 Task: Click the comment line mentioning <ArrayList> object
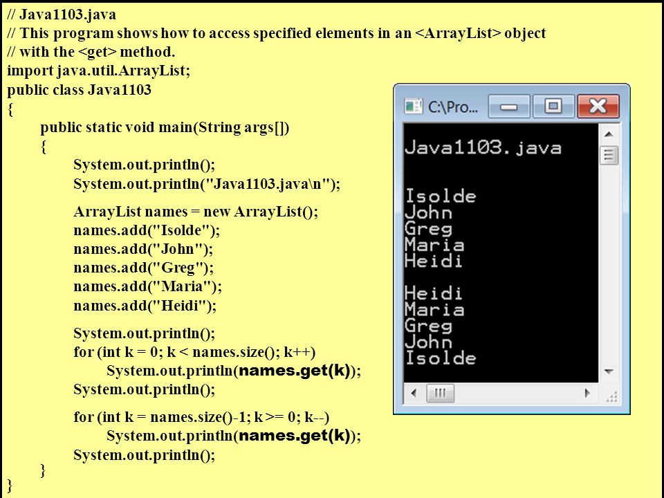coord(277,33)
